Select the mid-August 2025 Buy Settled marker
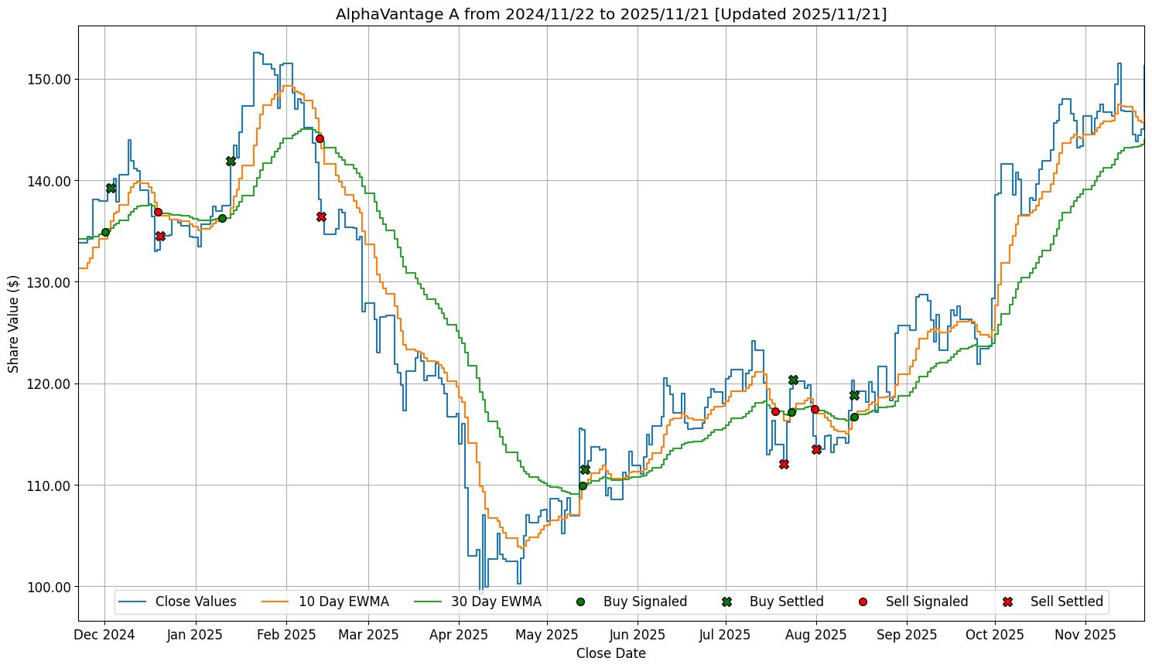The height and width of the screenshot is (668, 1152). click(854, 395)
